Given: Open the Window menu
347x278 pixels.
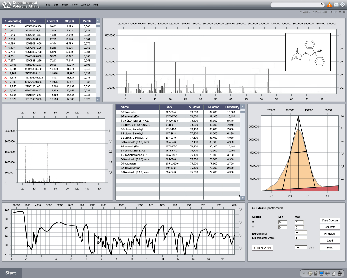Looking at the screenshot, I should 85,5.
